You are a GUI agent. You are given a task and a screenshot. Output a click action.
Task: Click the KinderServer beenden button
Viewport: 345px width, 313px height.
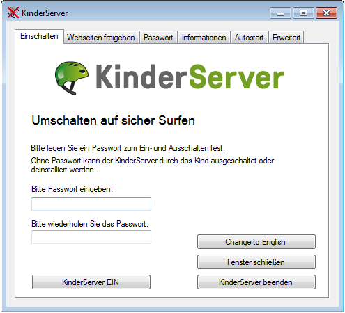point(256,282)
